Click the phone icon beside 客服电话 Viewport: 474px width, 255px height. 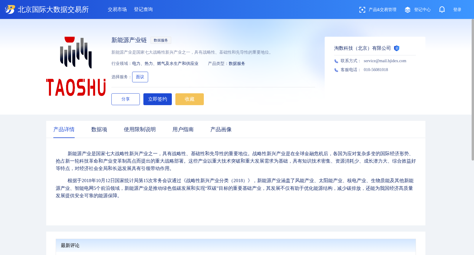tap(336, 70)
